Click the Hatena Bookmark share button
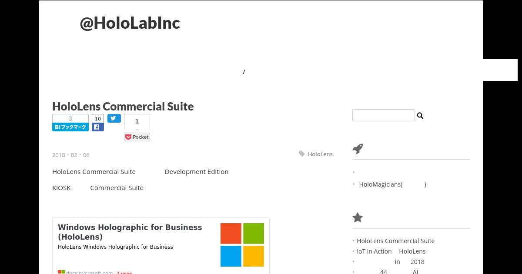 click(70, 127)
